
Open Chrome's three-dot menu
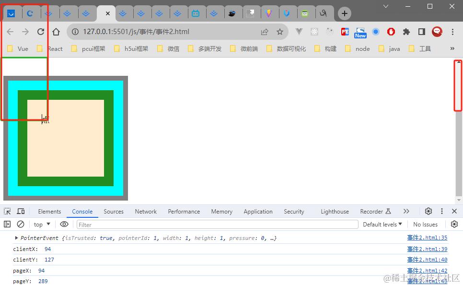point(452,32)
